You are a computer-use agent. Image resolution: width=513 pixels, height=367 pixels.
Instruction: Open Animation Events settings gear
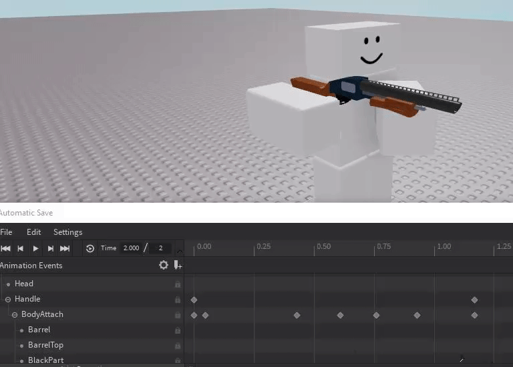(164, 265)
